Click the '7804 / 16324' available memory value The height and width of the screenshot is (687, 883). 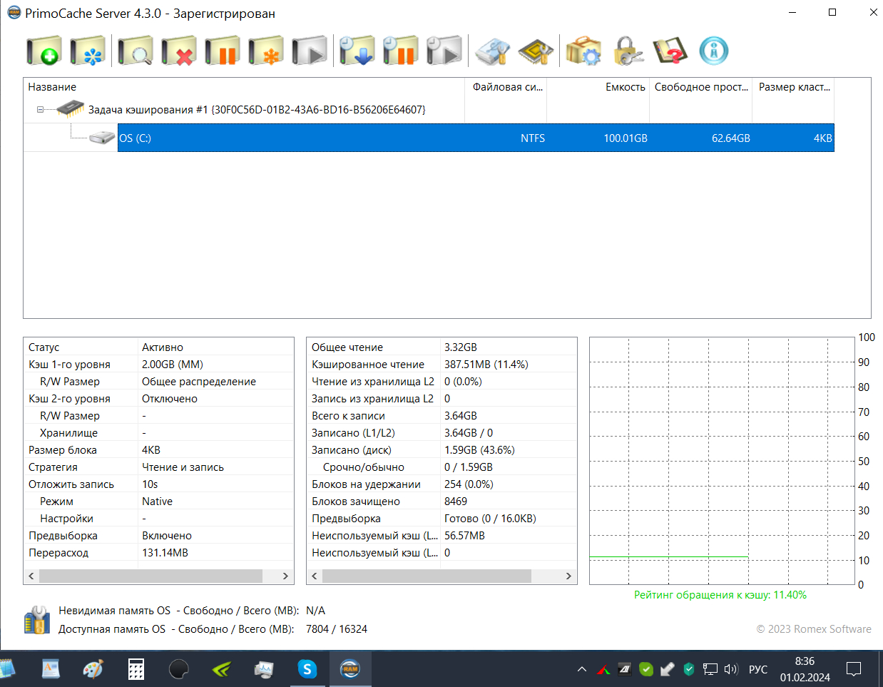[x=337, y=629]
